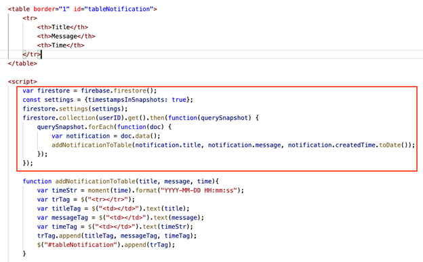Select the <th>Message</th> line

click(x=66, y=36)
